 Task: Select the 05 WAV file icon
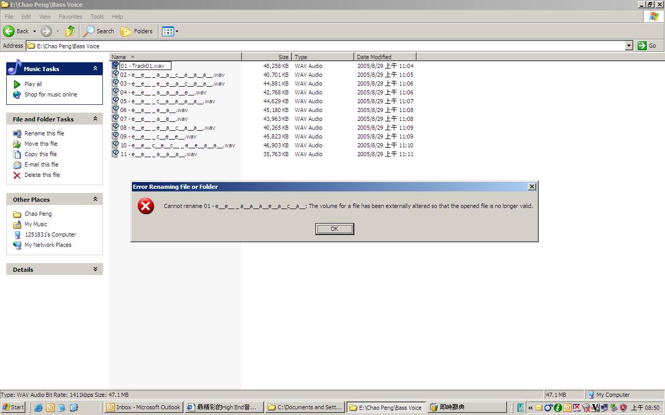(115, 101)
